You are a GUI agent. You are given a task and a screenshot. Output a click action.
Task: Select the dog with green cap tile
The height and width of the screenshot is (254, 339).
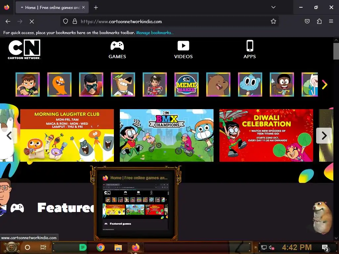[123, 84]
